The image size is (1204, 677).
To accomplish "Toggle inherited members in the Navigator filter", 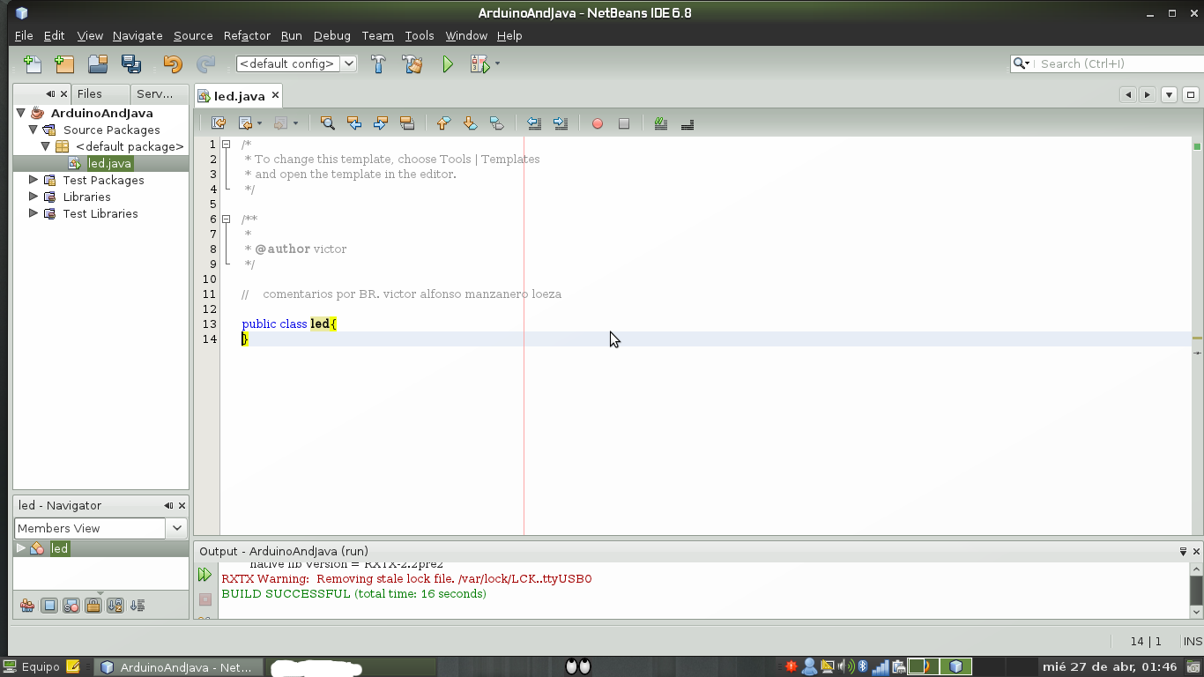I will coord(26,605).
